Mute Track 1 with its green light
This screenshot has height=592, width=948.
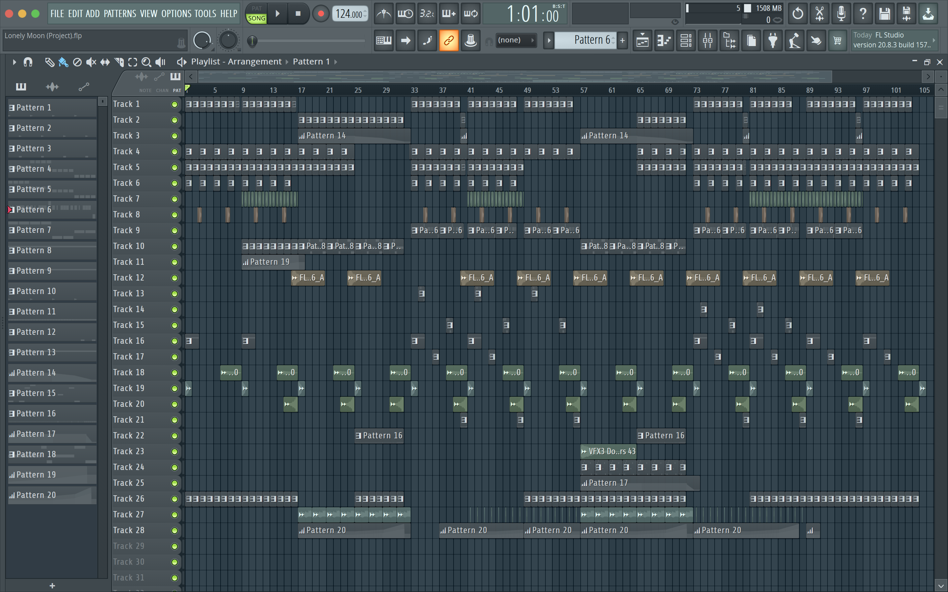pyautogui.click(x=175, y=105)
